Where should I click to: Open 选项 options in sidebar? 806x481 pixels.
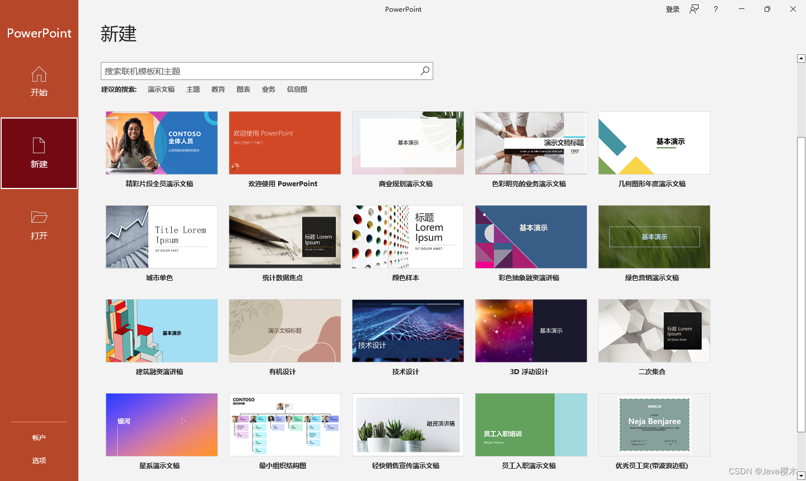click(39, 461)
